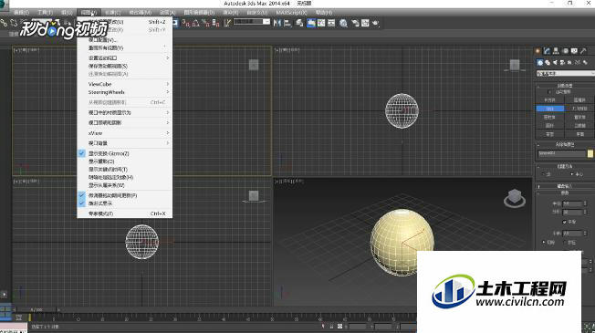Expand the 键盘输入 rollout
Screen dimensions: 595x333
(565, 186)
